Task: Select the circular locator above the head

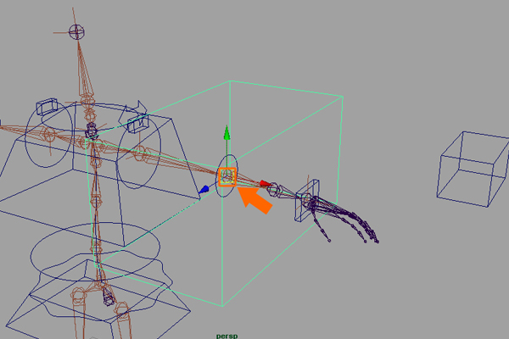Action: pyautogui.click(x=76, y=32)
